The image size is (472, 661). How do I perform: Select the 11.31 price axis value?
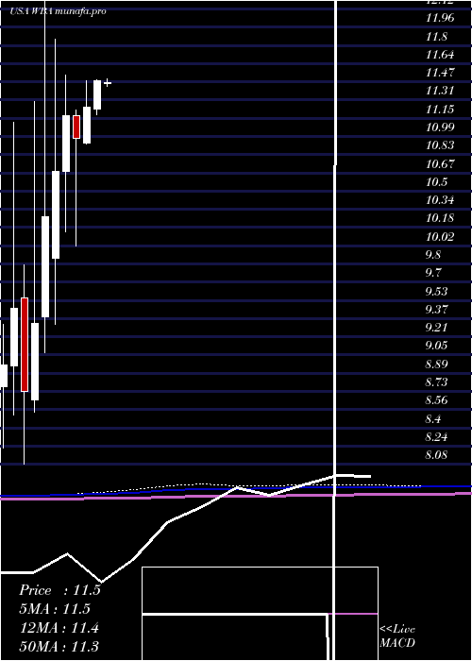click(x=440, y=91)
